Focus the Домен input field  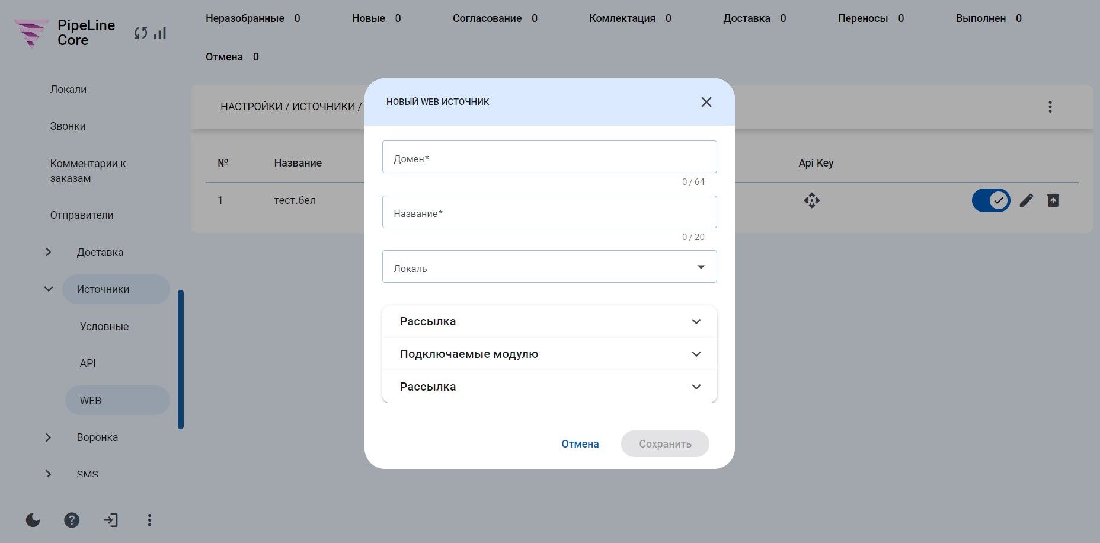coord(549,157)
